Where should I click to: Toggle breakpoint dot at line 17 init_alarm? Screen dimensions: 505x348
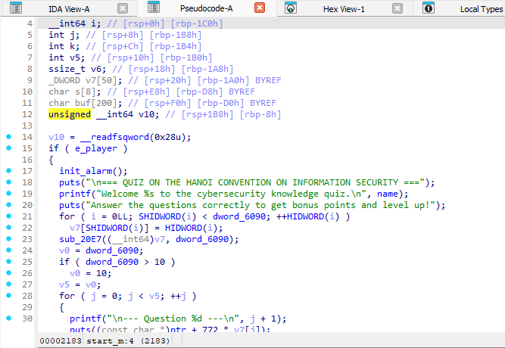(8, 171)
